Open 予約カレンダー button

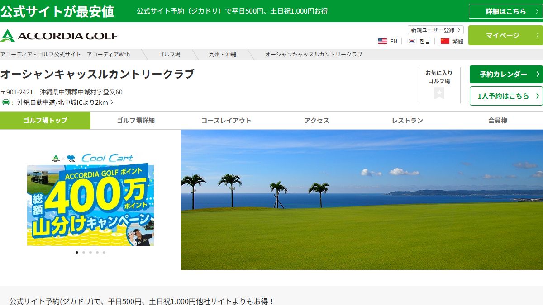tap(506, 74)
